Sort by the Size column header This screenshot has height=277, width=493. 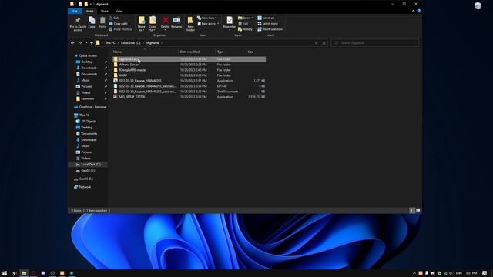click(x=257, y=52)
